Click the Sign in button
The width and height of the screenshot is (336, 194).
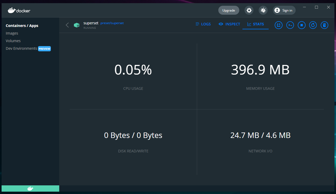[284, 10]
